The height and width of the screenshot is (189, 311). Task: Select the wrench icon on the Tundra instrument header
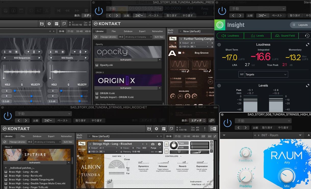[82, 144]
